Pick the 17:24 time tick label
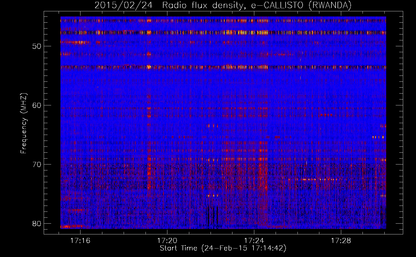Viewport: 416px width, 257px height. pos(254,241)
